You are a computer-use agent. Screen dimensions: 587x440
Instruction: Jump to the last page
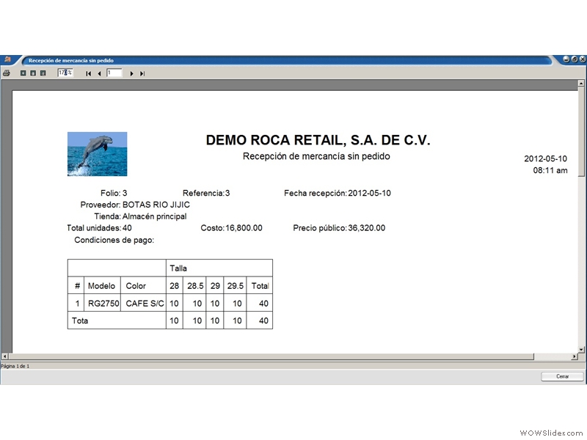tap(142, 74)
